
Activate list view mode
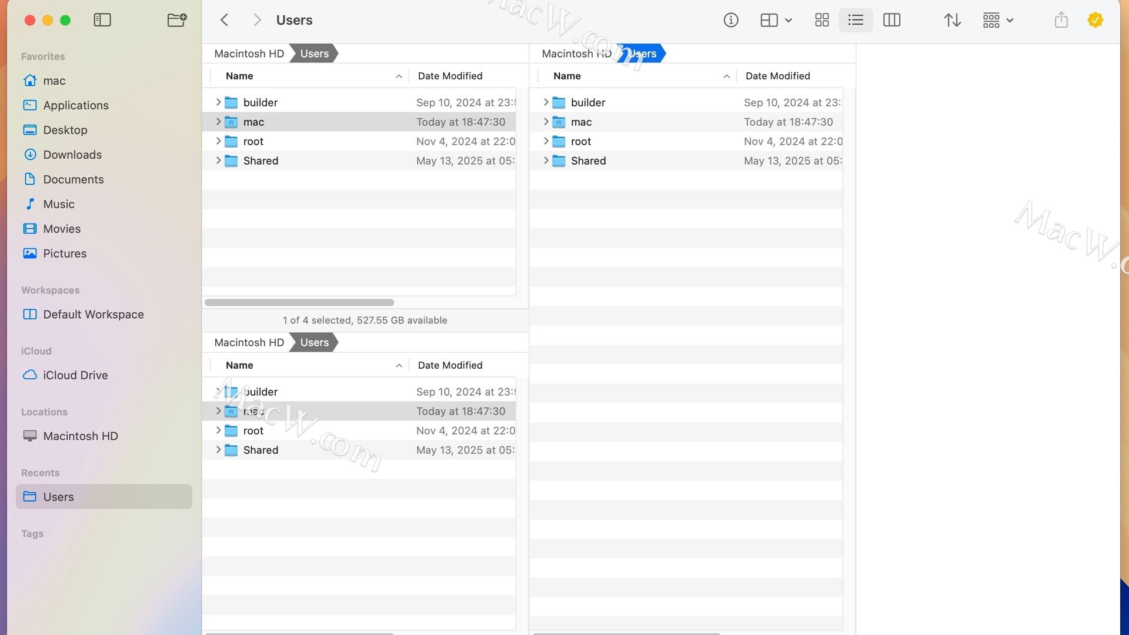tap(856, 20)
